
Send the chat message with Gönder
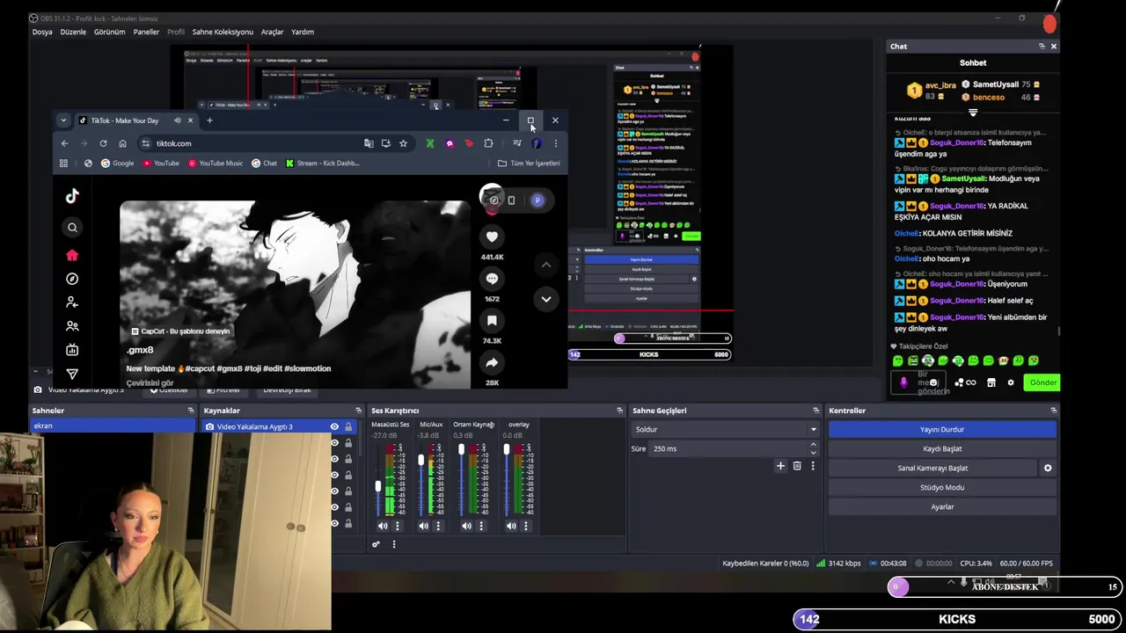[x=1042, y=382]
